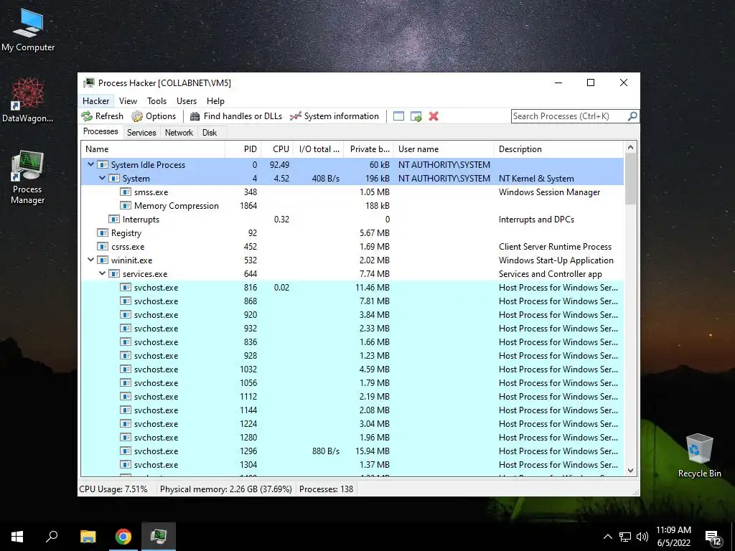
Task: Click the process list scrollbar thumb
Action: [x=630, y=179]
